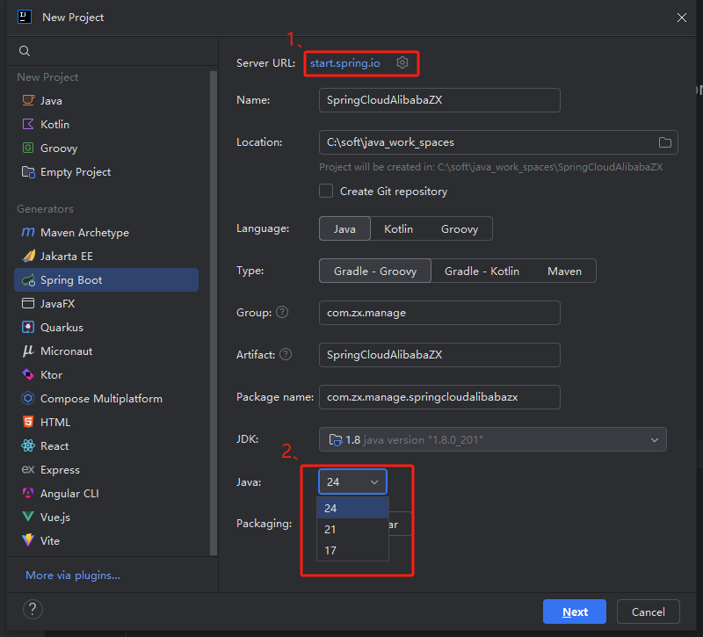Pick Java version 21 from list
This screenshot has width=703, height=637.
352,530
